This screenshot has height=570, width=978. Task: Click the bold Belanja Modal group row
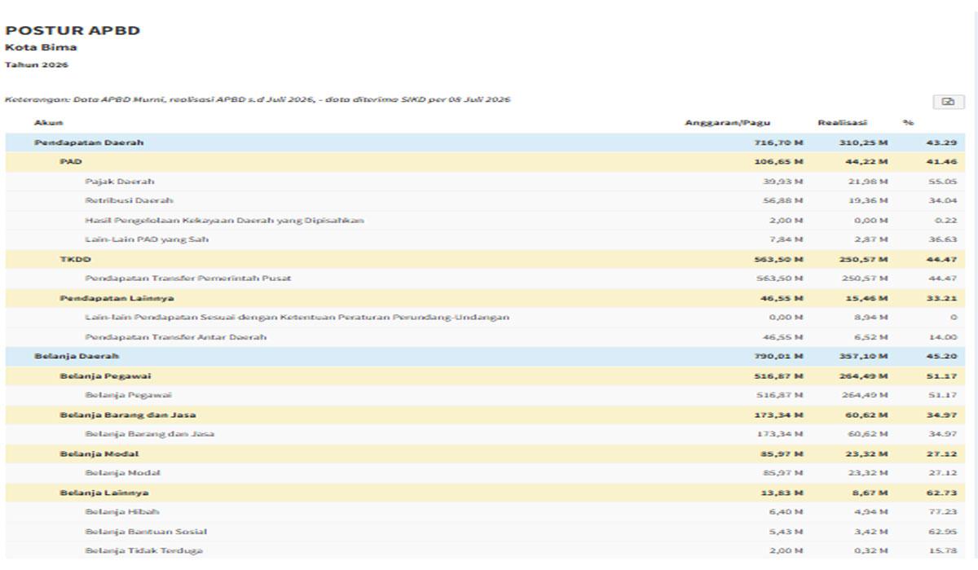tap(486, 454)
